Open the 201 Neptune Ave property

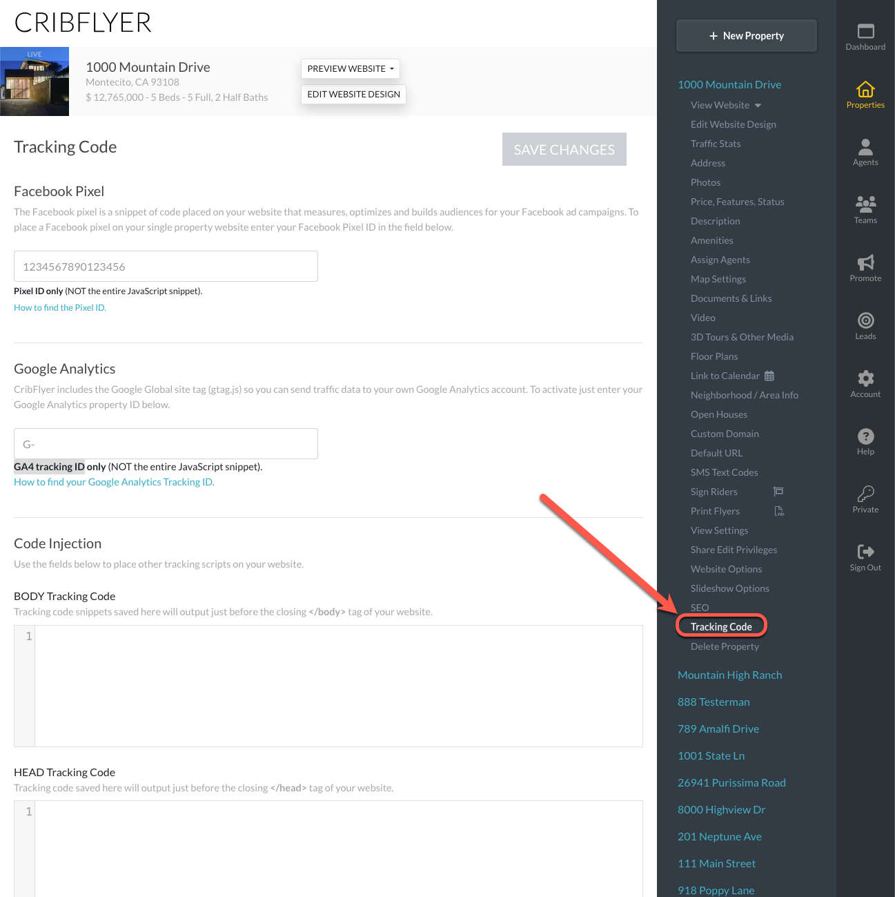tap(720, 836)
